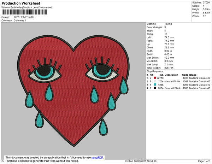Click the Width value 5.82 in

[206, 13]
